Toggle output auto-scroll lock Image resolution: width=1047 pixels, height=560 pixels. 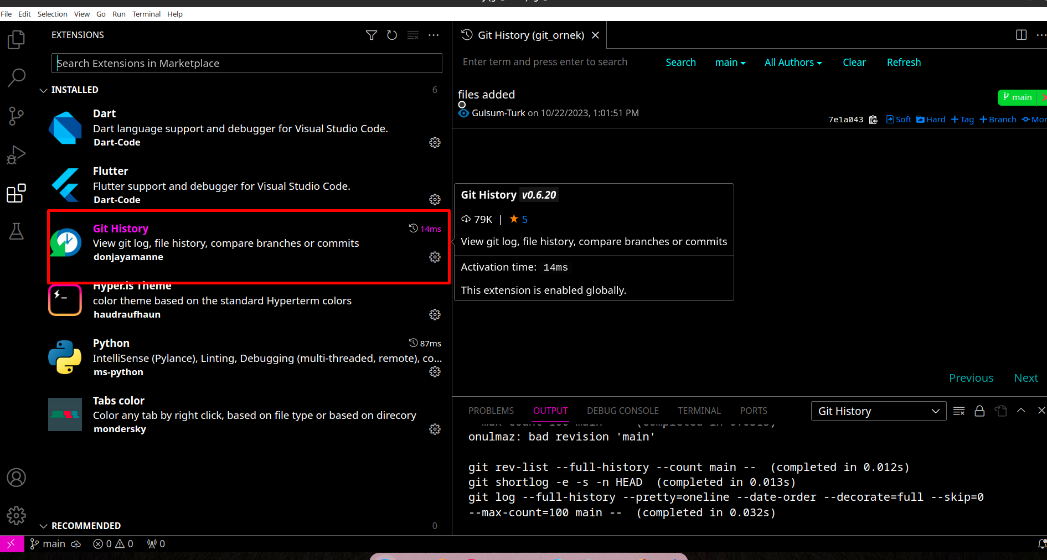[x=979, y=411]
